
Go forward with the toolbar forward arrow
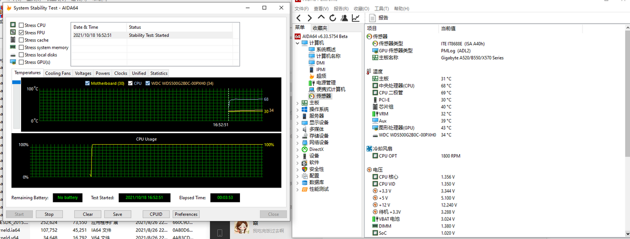click(x=310, y=18)
